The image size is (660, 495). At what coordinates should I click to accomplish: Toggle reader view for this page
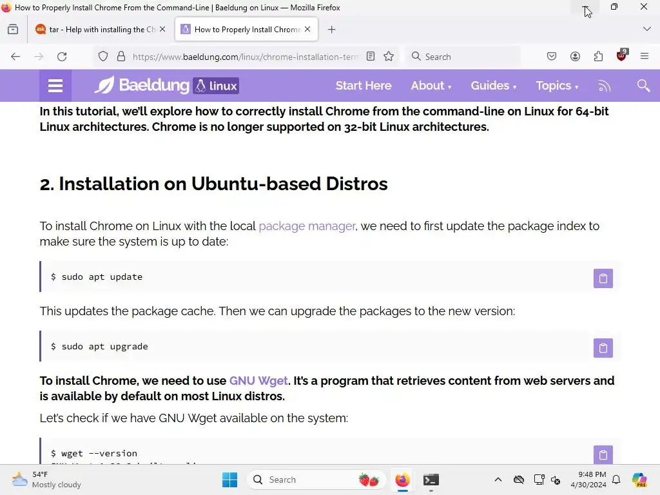(x=371, y=57)
